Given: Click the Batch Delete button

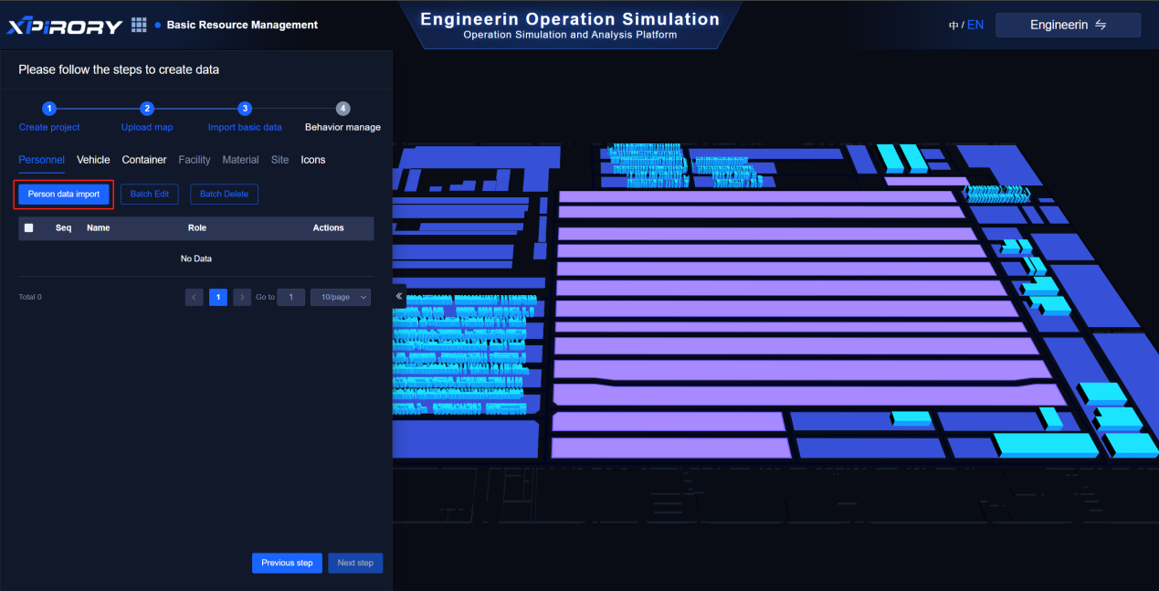Looking at the screenshot, I should pos(224,195).
